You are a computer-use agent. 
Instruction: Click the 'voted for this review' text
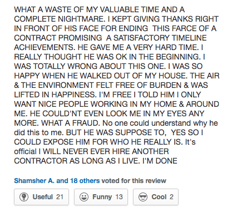coord(134,181)
